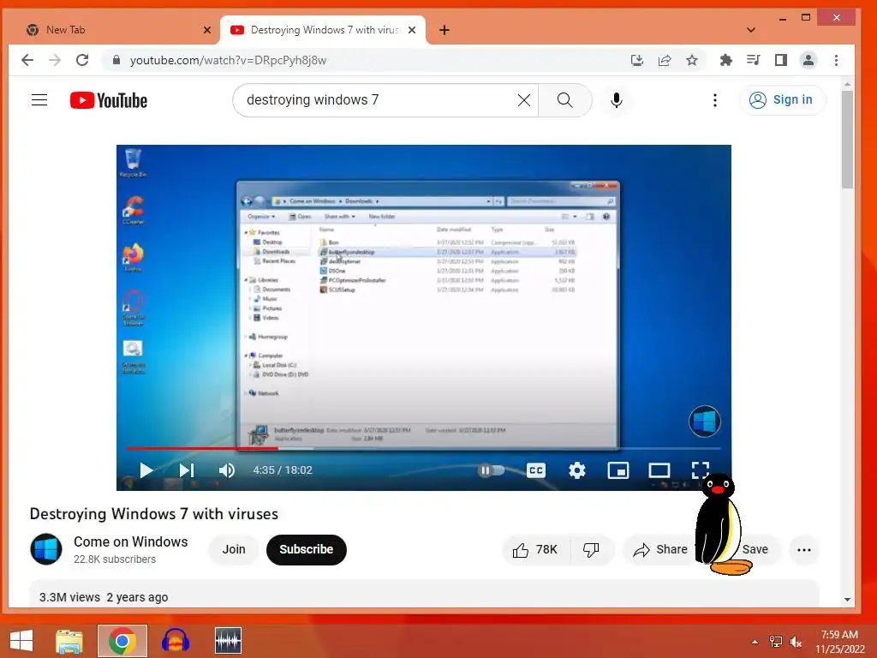Click the Chrome taskbar icon
The height and width of the screenshot is (658, 877).
coord(122,641)
